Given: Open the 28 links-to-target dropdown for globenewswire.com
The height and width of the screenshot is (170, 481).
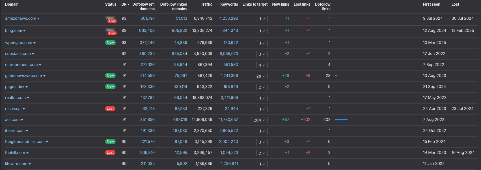Looking at the screenshot, I should pyautogui.click(x=260, y=76).
